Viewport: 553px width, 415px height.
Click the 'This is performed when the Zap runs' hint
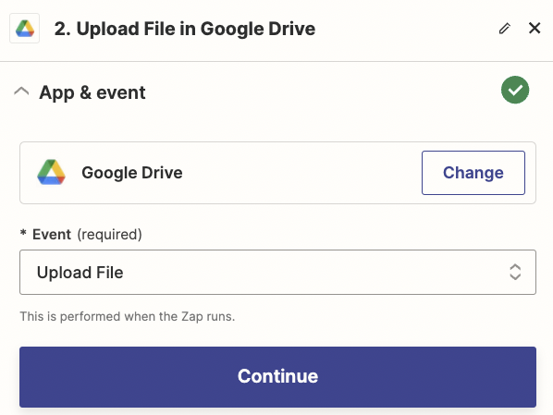[x=127, y=316]
